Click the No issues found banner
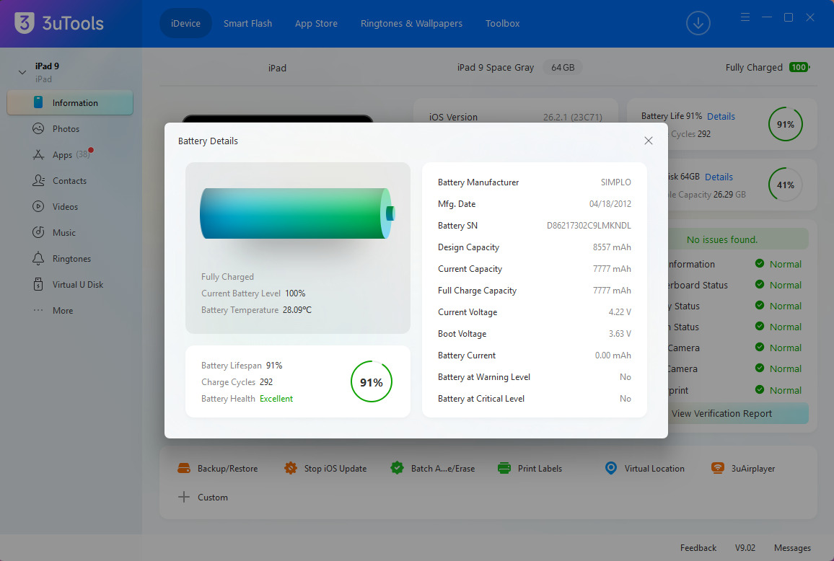 pyautogui.click(x=737, y=239)
